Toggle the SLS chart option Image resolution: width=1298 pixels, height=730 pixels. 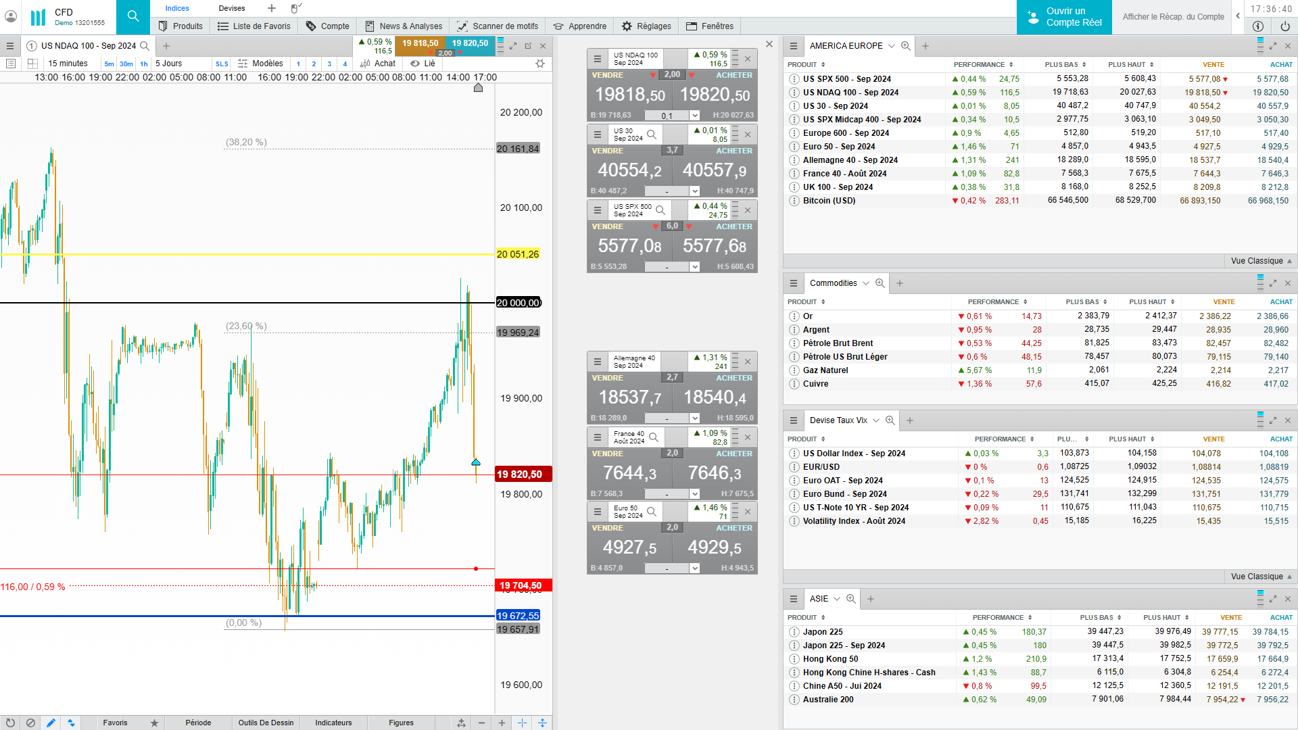pyautogui.click(x=222, y=64)
